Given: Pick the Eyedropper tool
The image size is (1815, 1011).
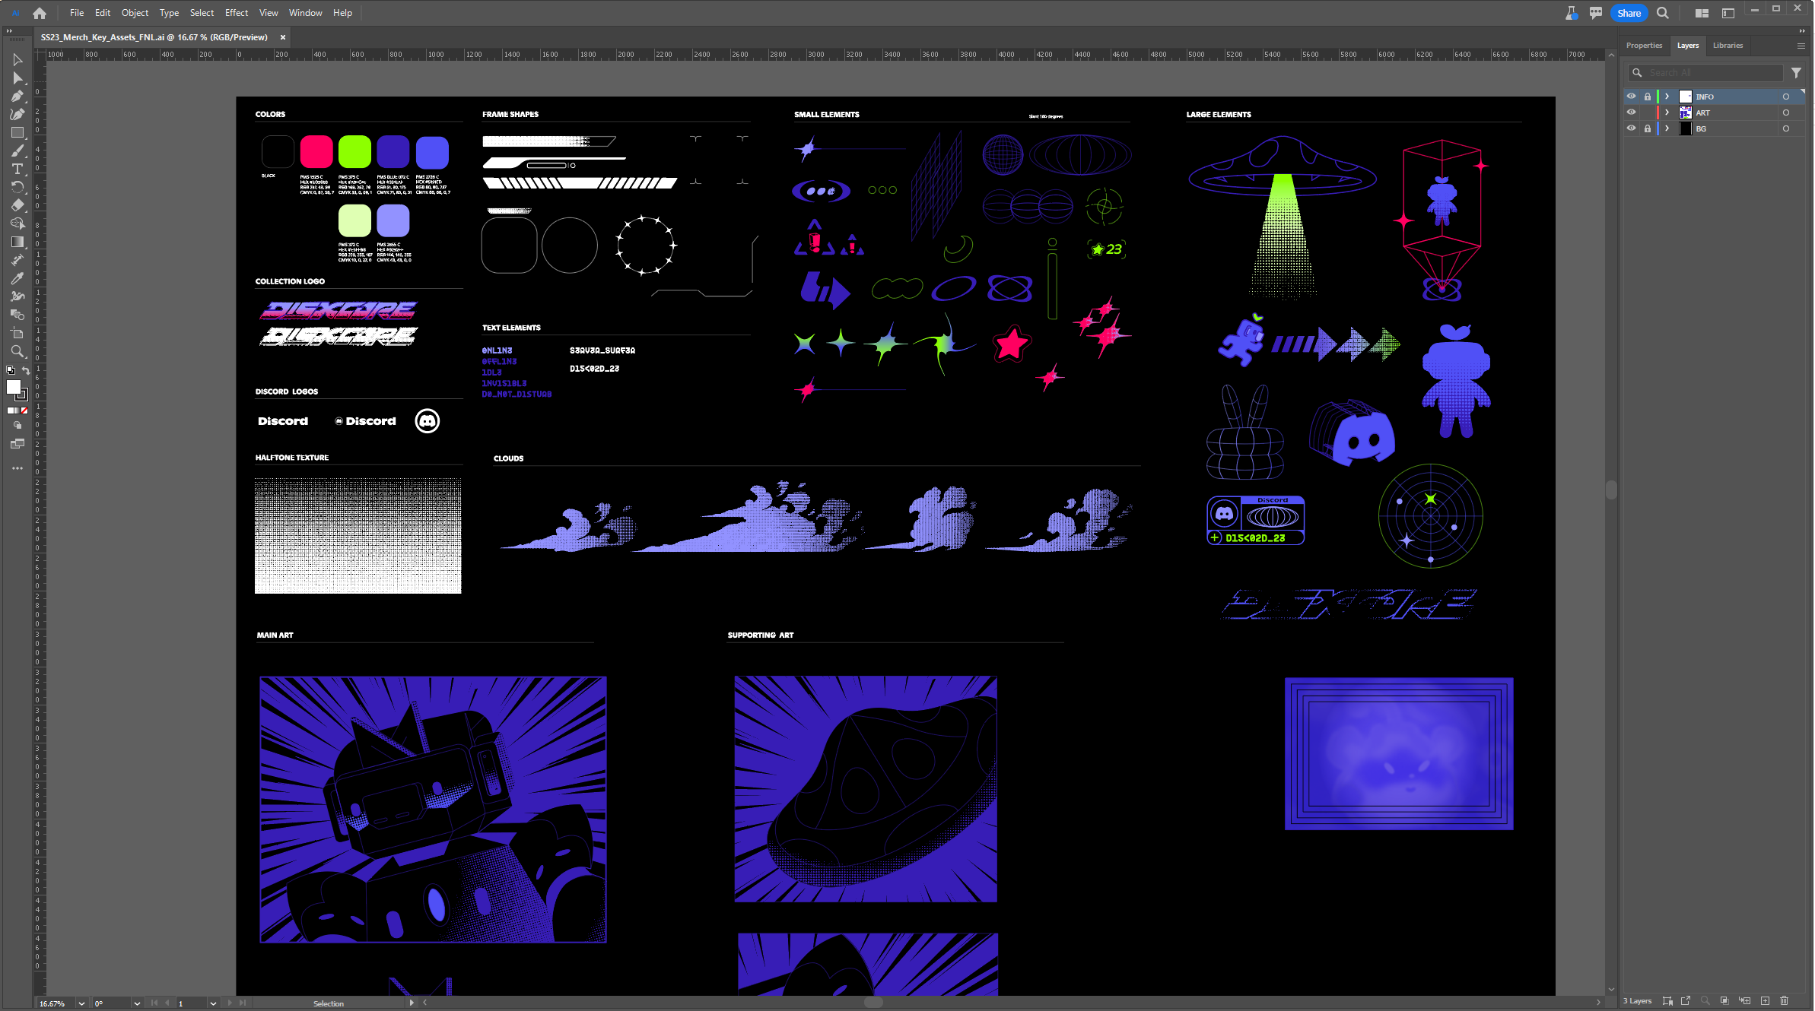Looking at the screenshot, I should (17, 278).
